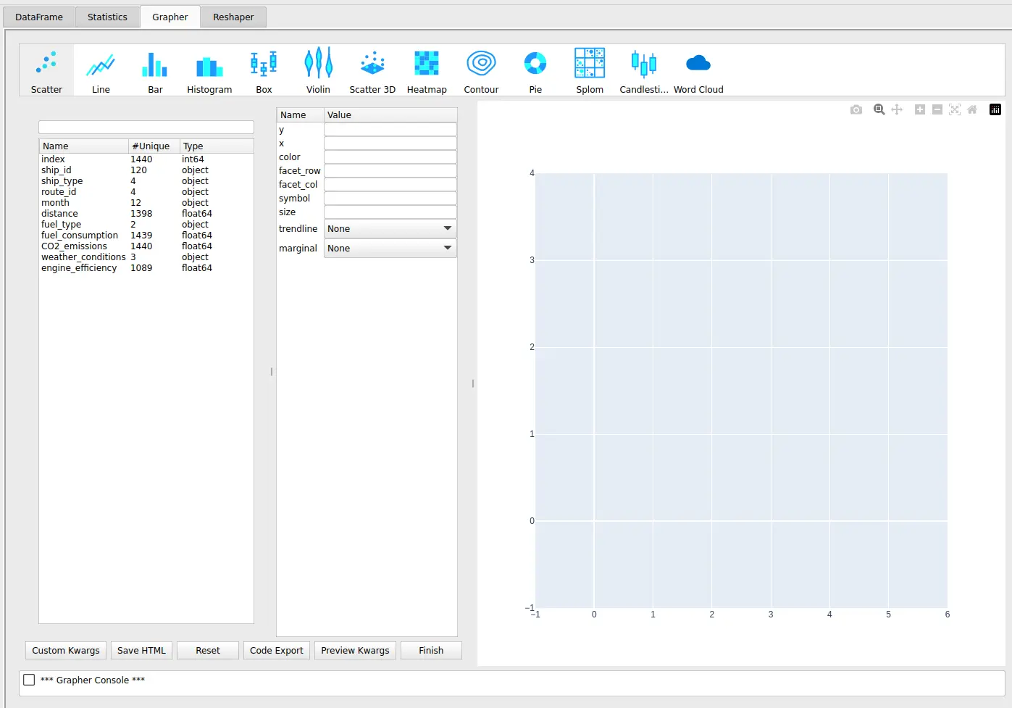This screenshot has width=1012, height=708.
Task: Sort columns by the Type header
Action: click(x=217, y=146)
